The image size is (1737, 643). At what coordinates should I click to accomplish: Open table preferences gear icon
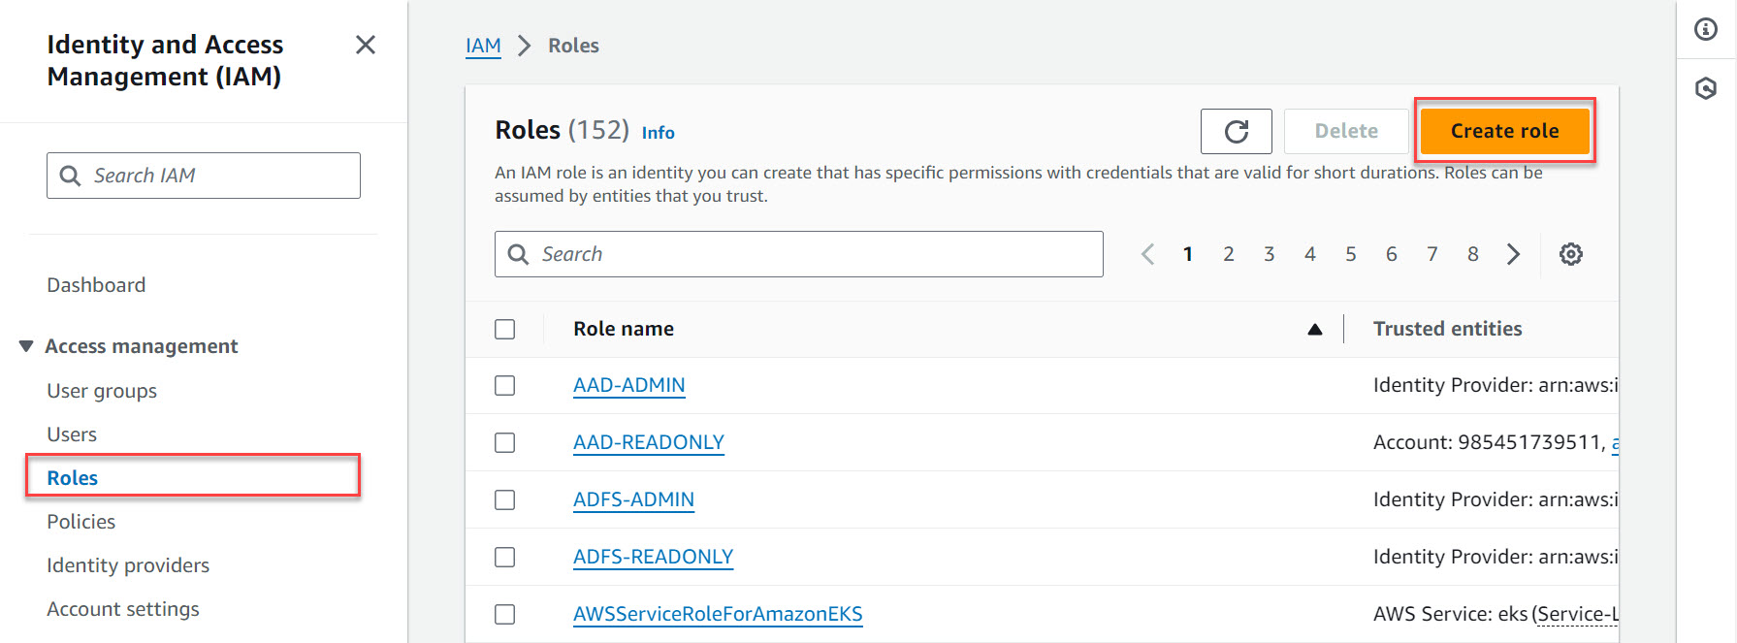1570,254
